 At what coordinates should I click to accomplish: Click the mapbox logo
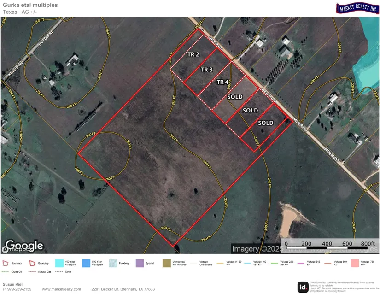point(16,250)
